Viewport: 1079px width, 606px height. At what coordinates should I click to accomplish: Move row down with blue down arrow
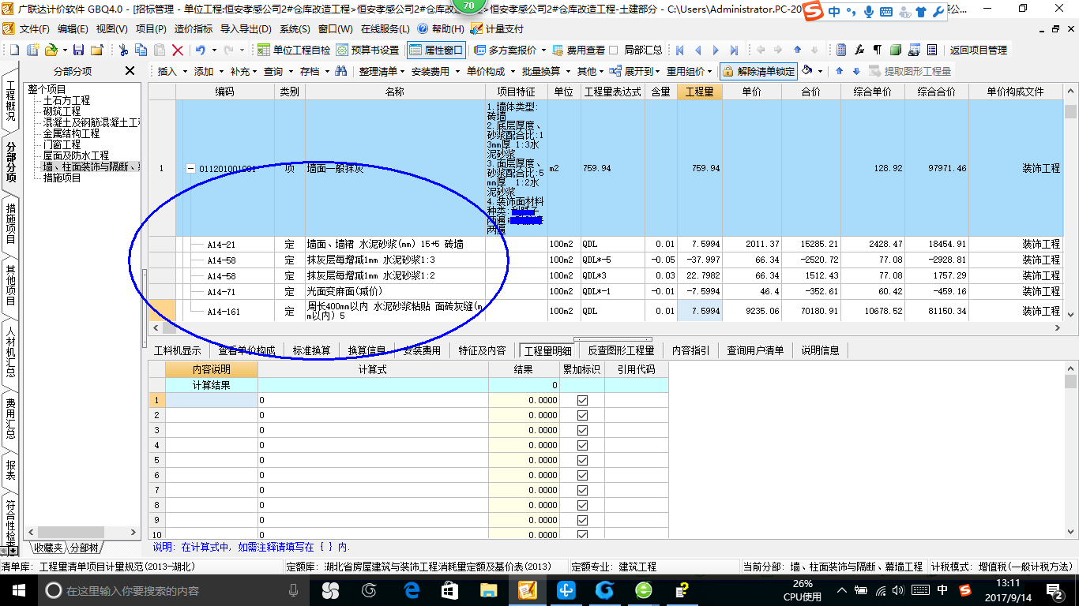(855, 71)
